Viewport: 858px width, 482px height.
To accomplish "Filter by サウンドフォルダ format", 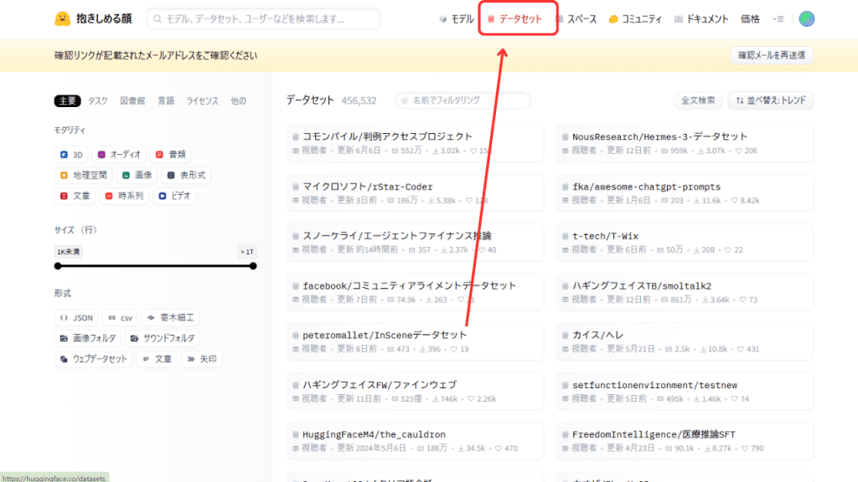I will (x=162, y=339).
